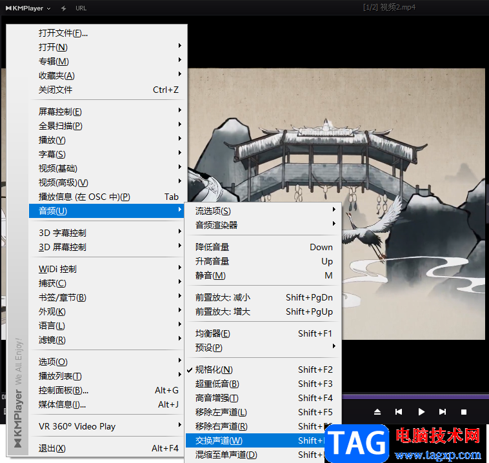Open the 语言(L) submenu

(108, 326)
